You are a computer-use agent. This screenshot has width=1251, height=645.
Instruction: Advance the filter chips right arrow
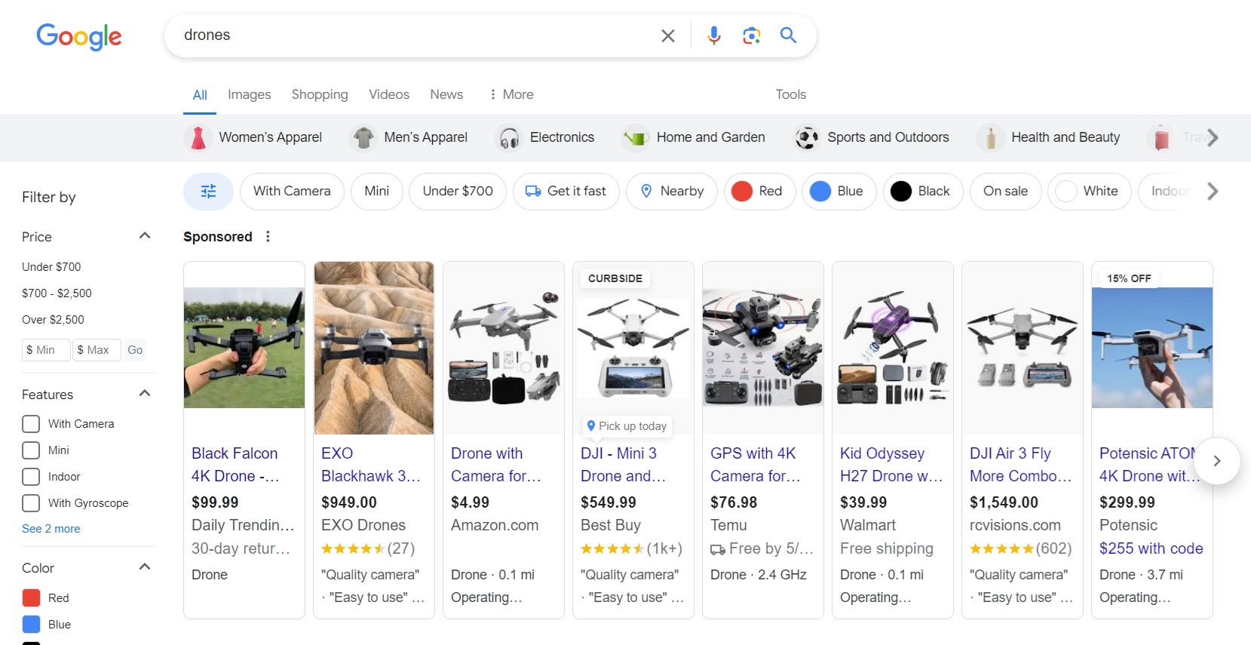coord(1212,191)
